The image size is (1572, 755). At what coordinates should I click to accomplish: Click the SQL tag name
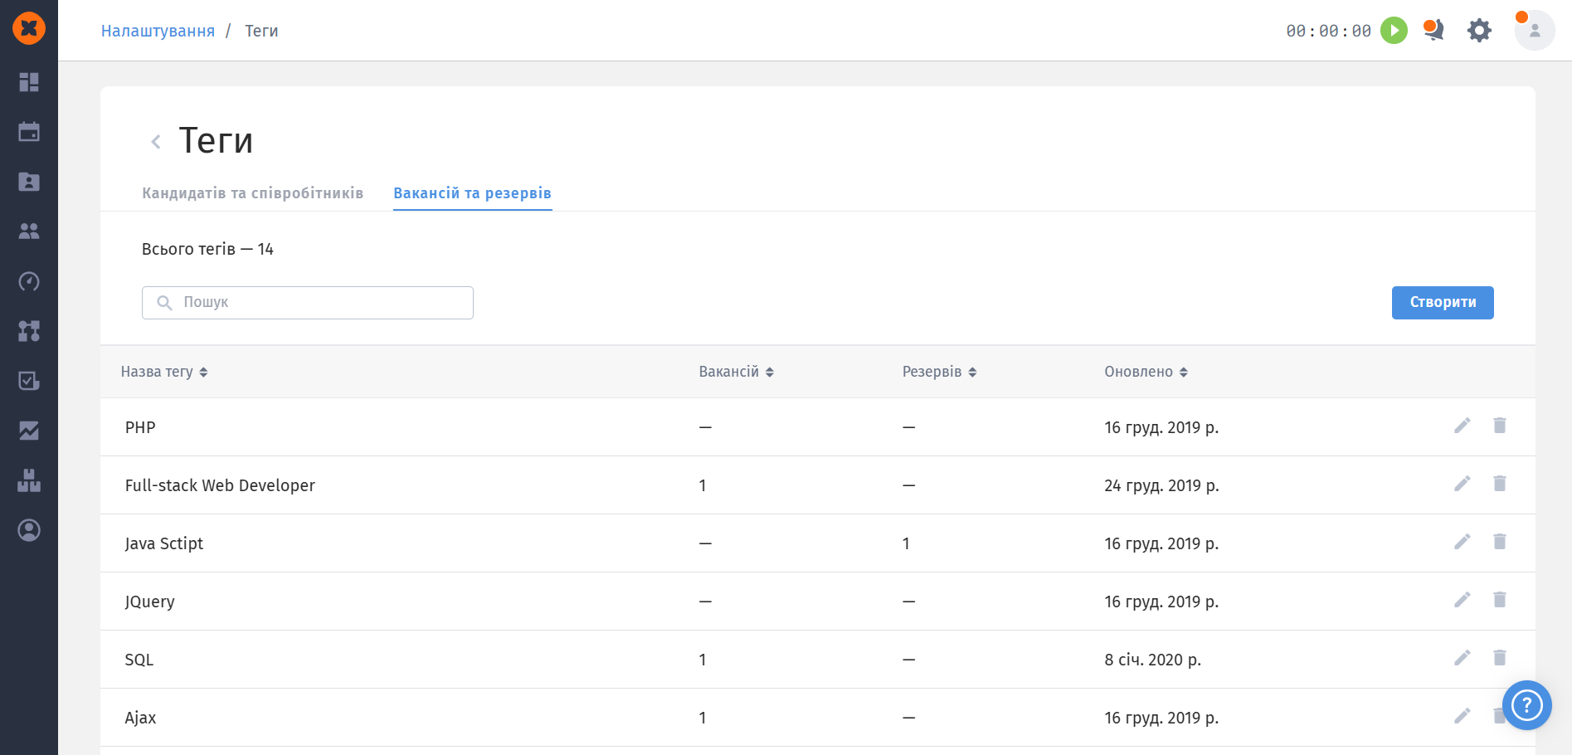[x=139, y=660]
